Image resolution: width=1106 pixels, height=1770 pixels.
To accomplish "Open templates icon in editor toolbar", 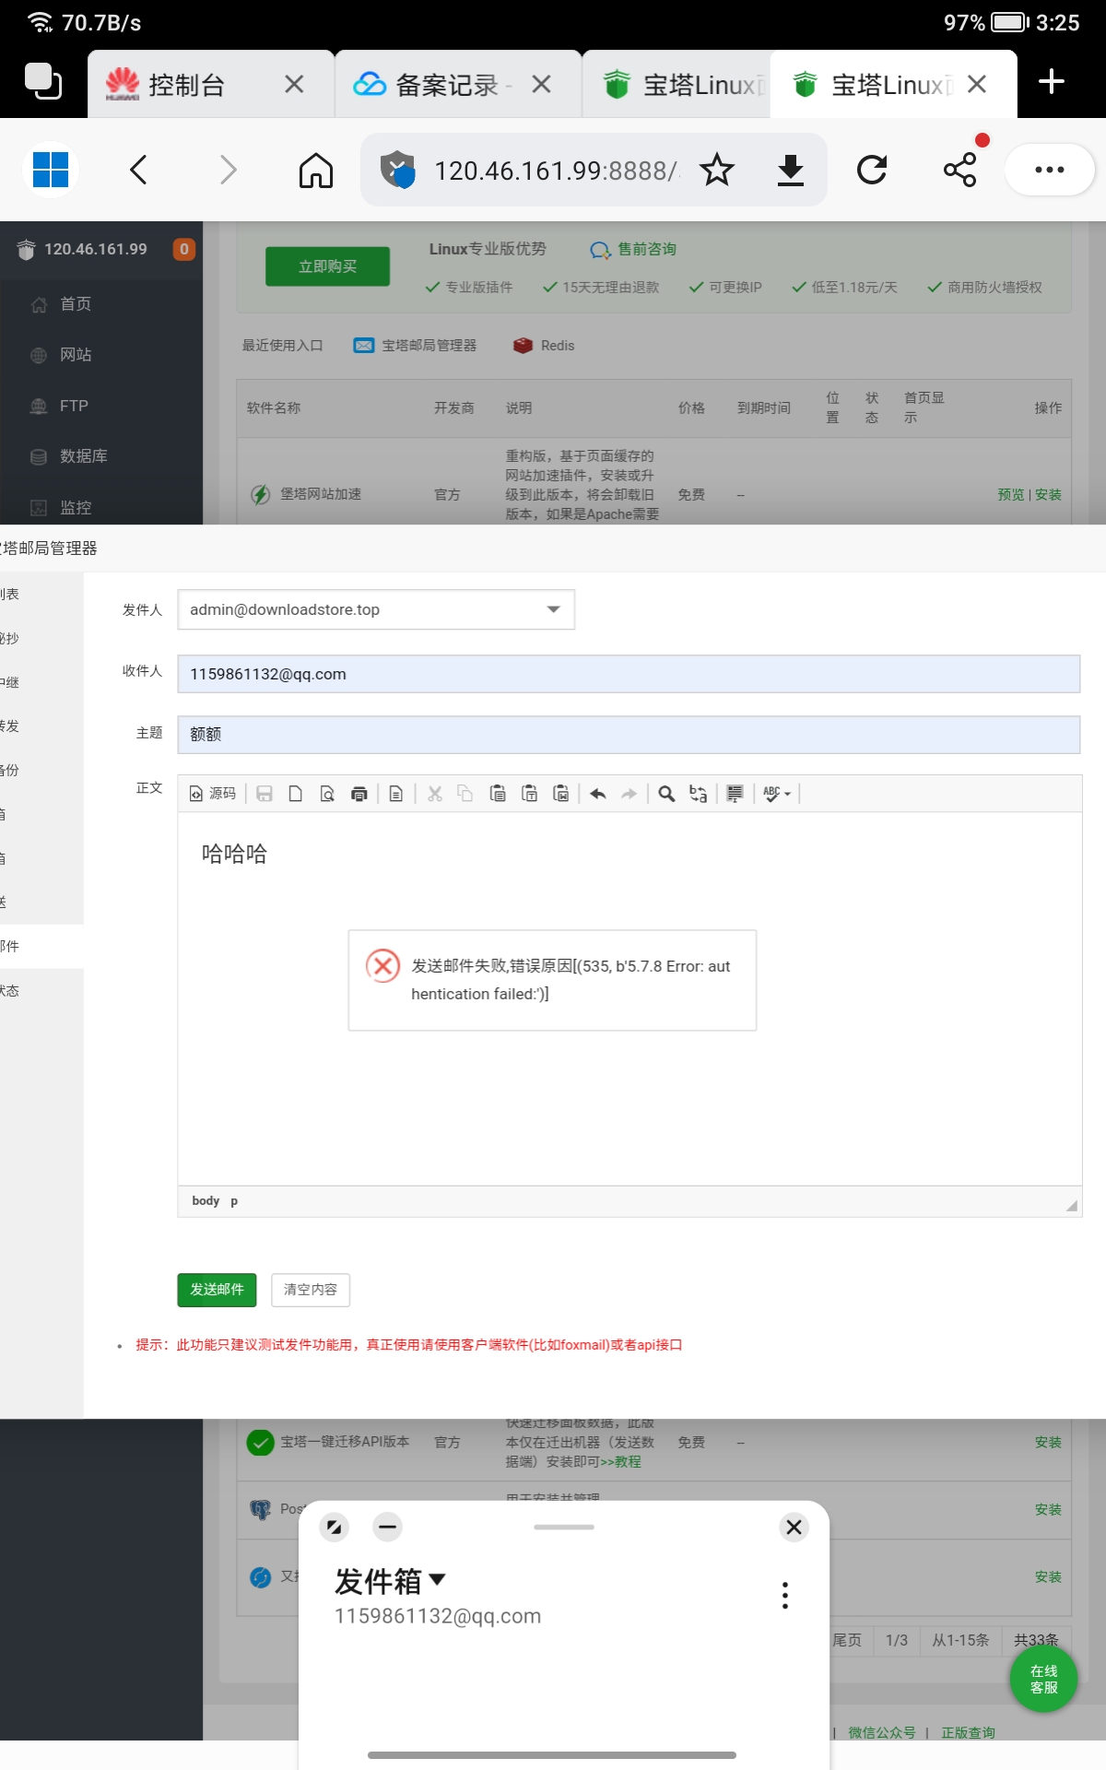I will [396, 794].
